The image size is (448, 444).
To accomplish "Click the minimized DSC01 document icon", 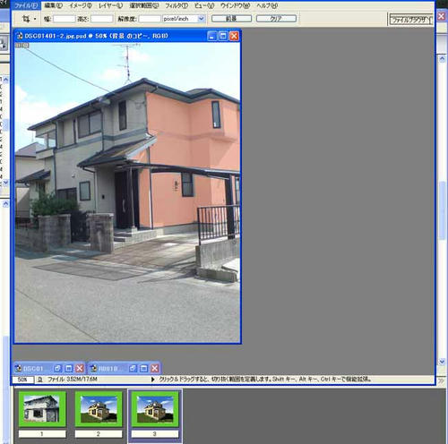I will click(18, 369).
